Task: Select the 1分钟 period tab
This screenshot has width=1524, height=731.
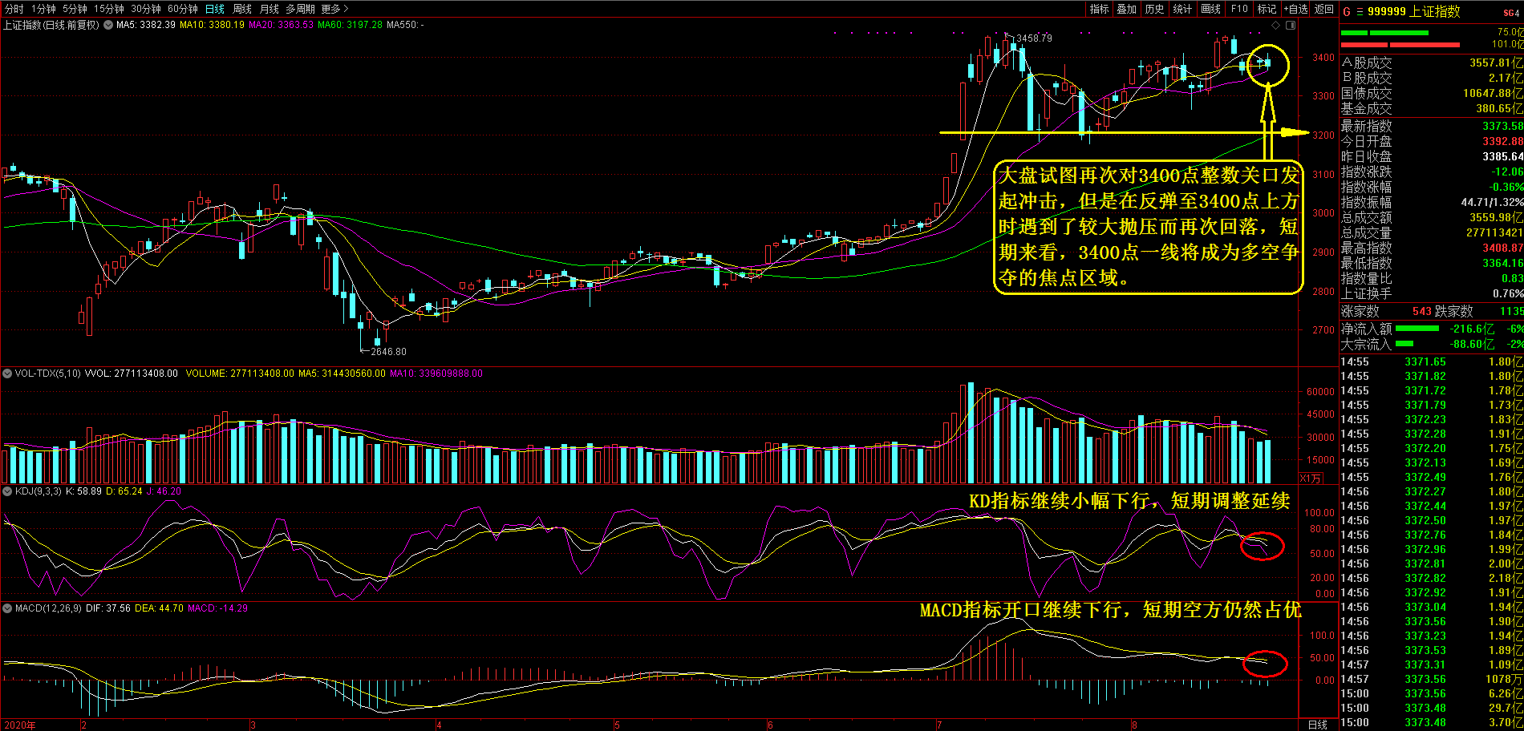Action: click(x=43, y=9)
